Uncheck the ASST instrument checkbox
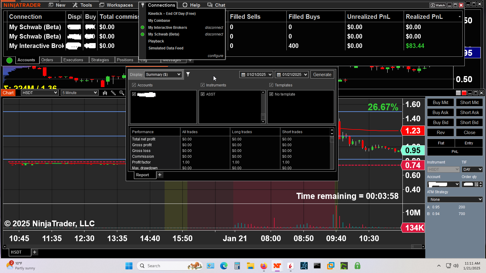 click(203, 94)
